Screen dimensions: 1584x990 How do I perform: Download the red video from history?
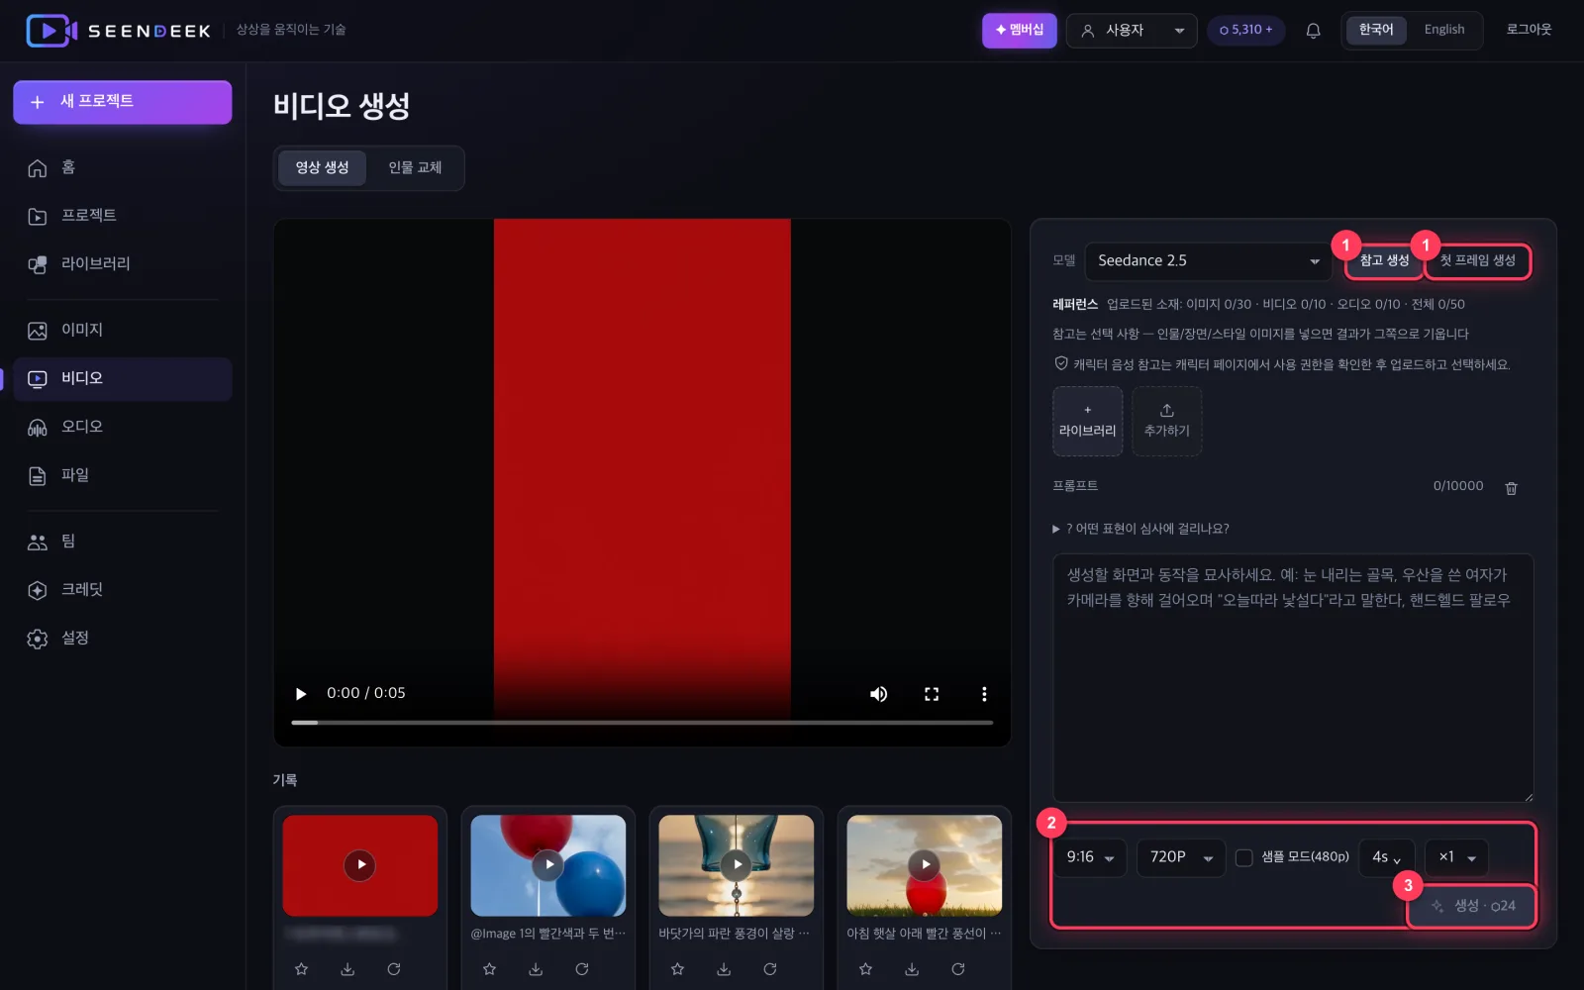coord(347,969)
